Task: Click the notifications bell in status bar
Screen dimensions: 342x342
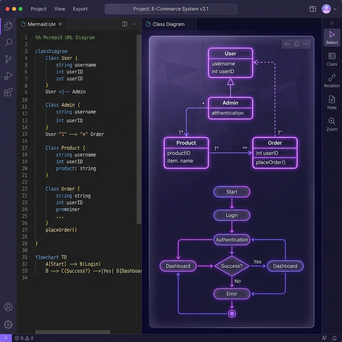Action: tap(334, 338)
